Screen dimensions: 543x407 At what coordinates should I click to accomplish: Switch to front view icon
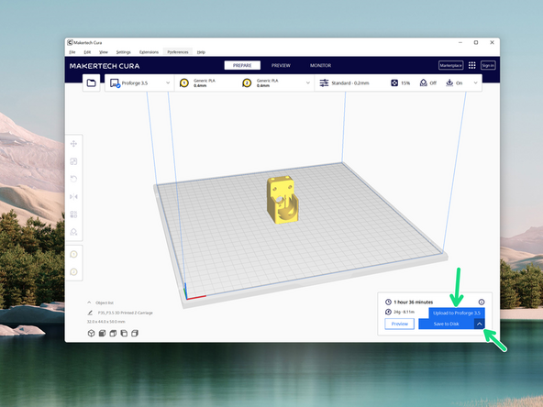102,334
